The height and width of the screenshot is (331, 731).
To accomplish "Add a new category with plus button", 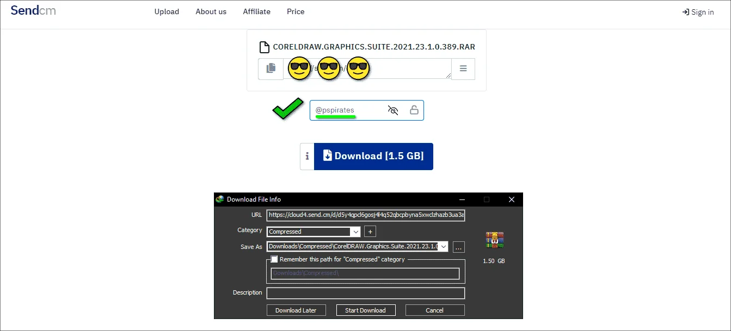I will (x=370, y=232).
